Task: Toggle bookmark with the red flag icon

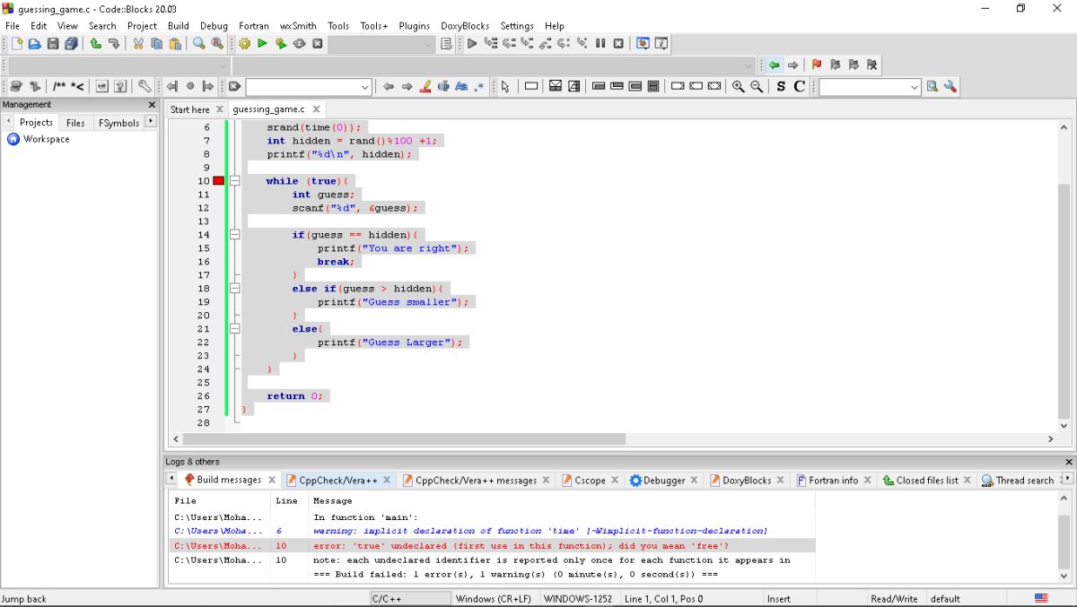Action: (816, 65)
